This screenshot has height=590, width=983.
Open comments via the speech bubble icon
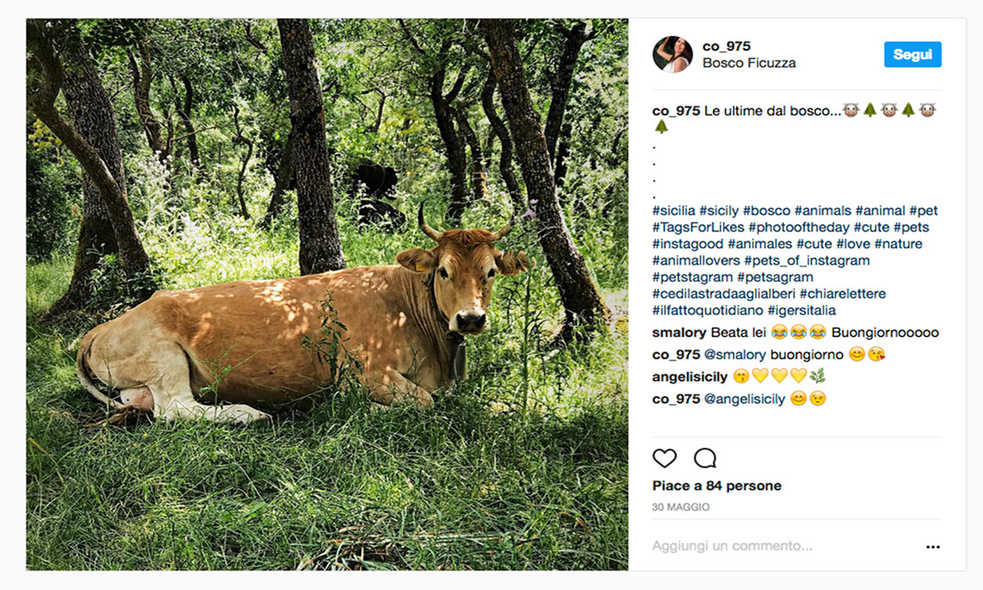[x=704, y=459]
